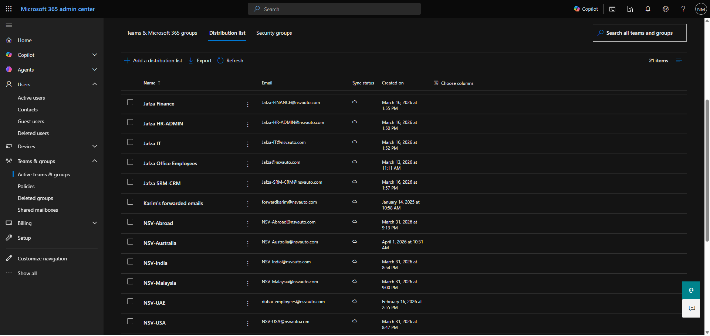Viewport: 710px width, 336px height.
Task: Click the scrollbar down arrow
Action: [x=707, y=332]
